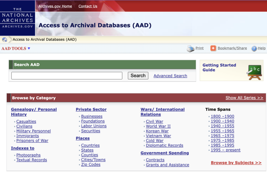Viewport: 267px width, 172px height.
Task: Open Advanced Search
Action: point(170,76)
